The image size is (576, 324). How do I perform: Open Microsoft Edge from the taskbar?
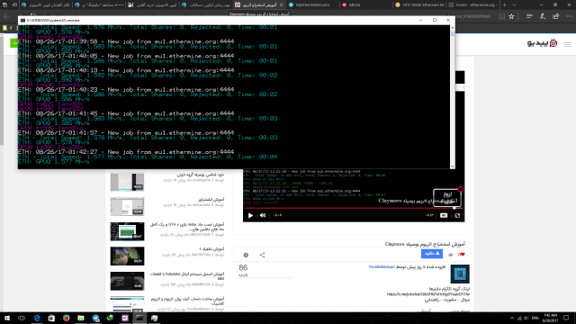(x=37, y=318)
